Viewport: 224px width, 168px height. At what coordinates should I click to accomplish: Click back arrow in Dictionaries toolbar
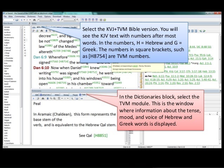[34, 99]
